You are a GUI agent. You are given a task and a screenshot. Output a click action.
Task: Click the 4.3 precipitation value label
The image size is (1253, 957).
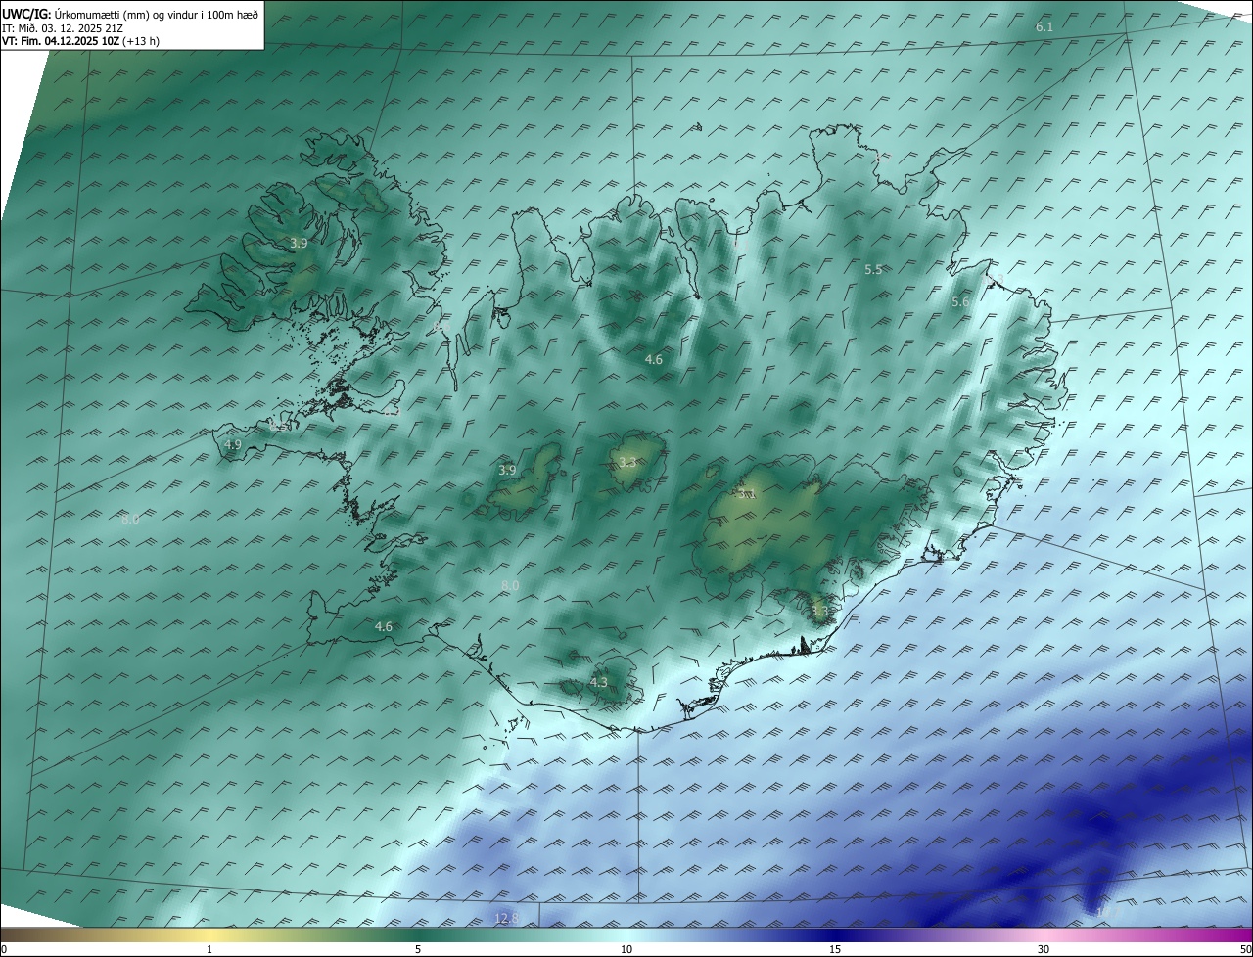[x=599, y=682]
